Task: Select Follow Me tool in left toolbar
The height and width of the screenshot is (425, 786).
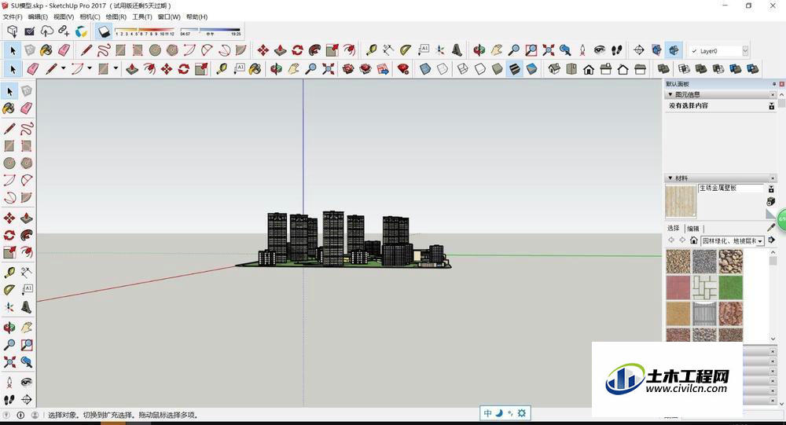Action: 27,235
